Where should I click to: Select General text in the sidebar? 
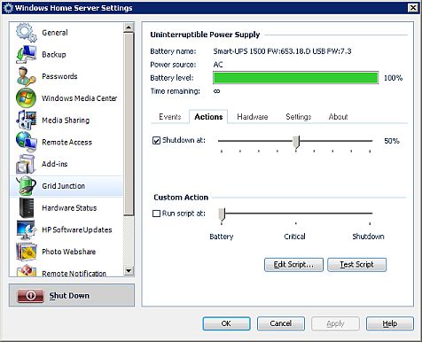point(55,33)
